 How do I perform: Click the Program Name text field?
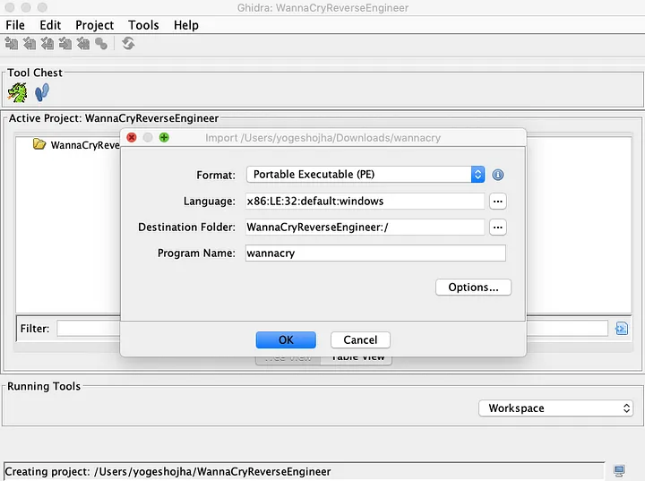pyautogui.click(x=374, y=253)
